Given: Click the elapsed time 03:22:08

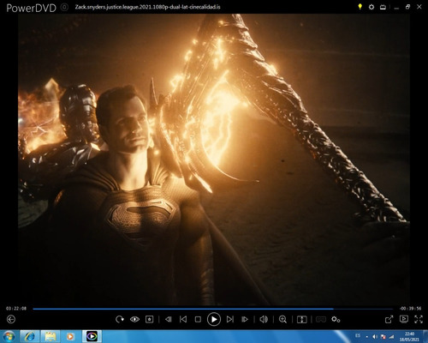Looking at the screenshot, I should [16, 309].
